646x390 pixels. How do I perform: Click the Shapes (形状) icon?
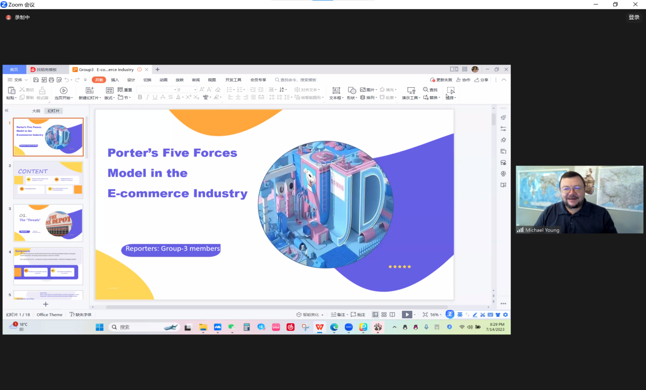tap(352, 90)
